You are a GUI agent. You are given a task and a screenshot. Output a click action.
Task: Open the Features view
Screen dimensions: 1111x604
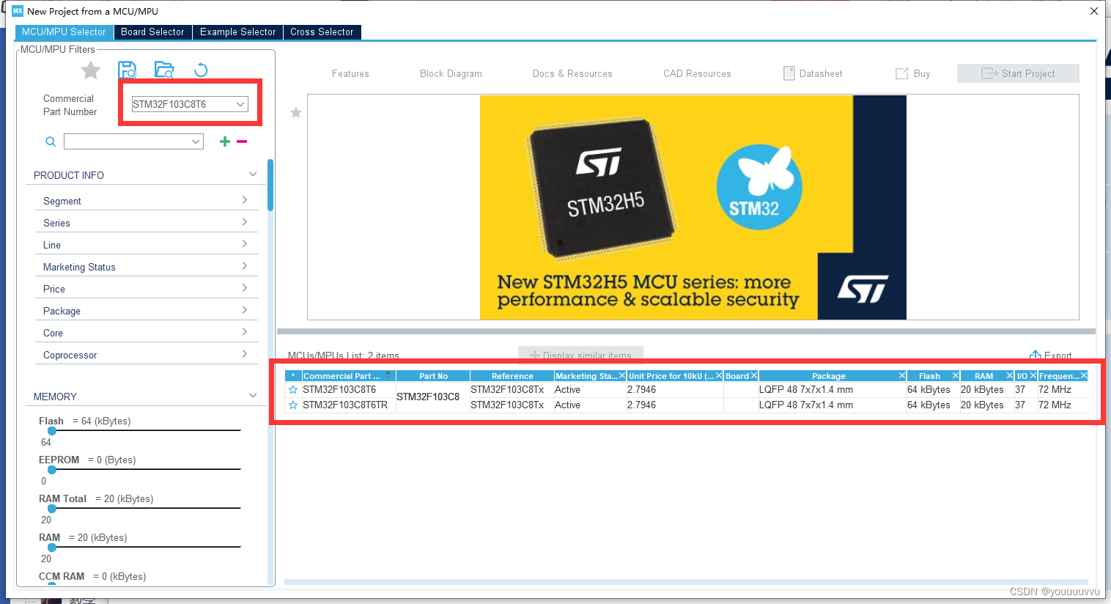point(350,73)
